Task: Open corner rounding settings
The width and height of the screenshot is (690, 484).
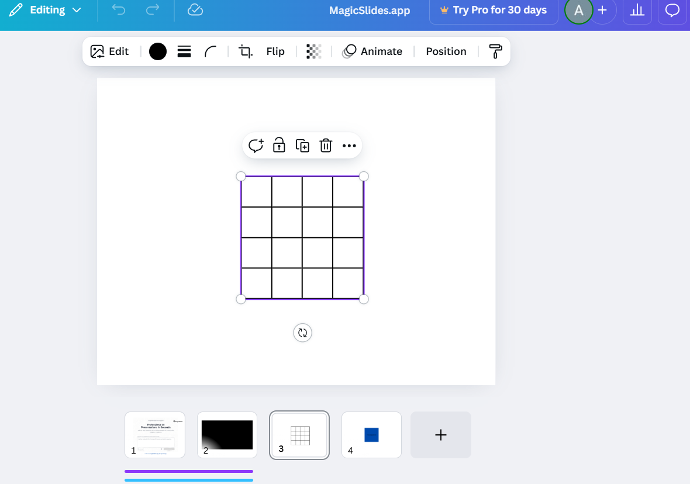Action: pyautogui.click(x=211, y=51)
